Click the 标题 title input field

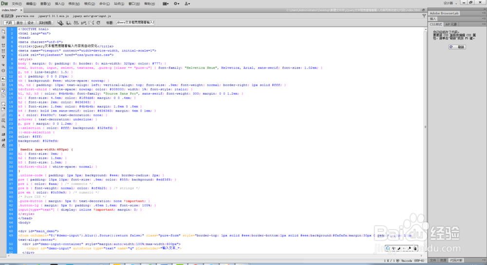tap(135, 23)
